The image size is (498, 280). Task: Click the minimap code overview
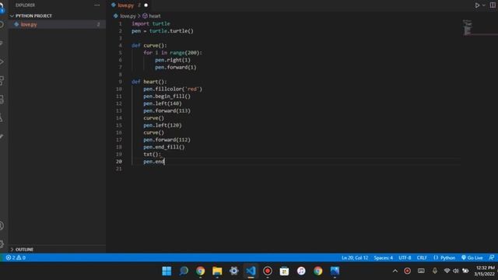pos(468,27)
